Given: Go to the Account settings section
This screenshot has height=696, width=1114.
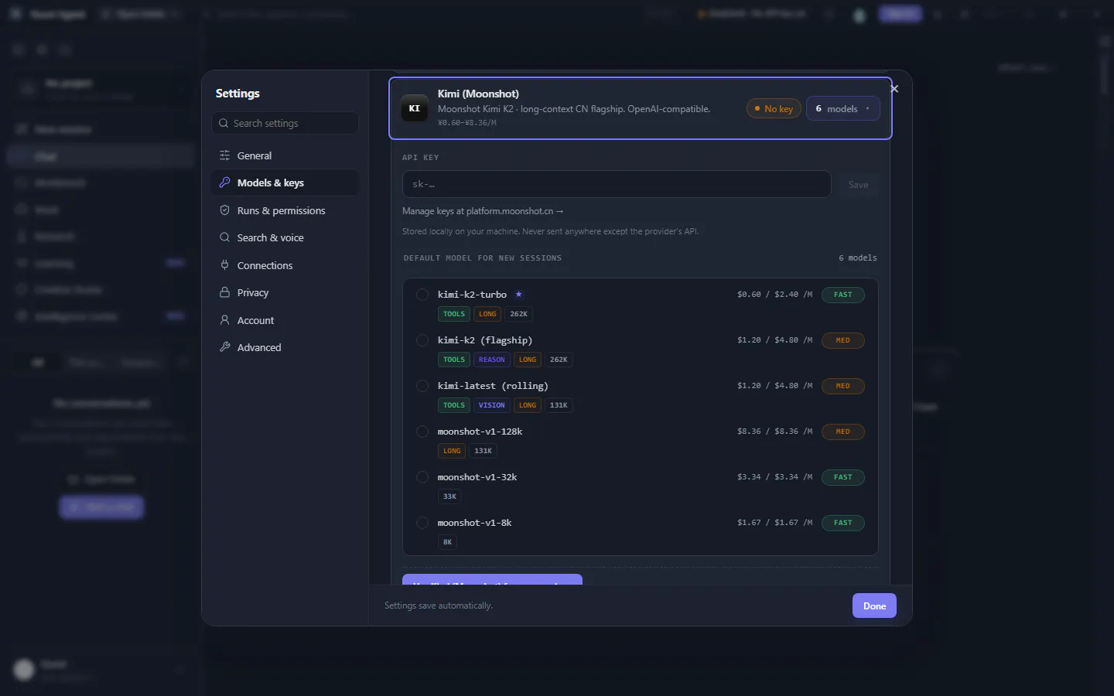Looking at the screenshot, I should [285, 320].
